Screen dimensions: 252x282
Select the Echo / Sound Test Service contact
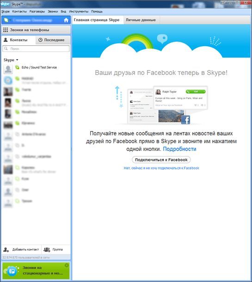[x=36, y=69]
